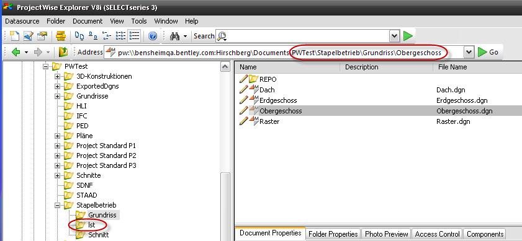Click the binoculars Search icon

pyautogui.click(x=175, y=36)
